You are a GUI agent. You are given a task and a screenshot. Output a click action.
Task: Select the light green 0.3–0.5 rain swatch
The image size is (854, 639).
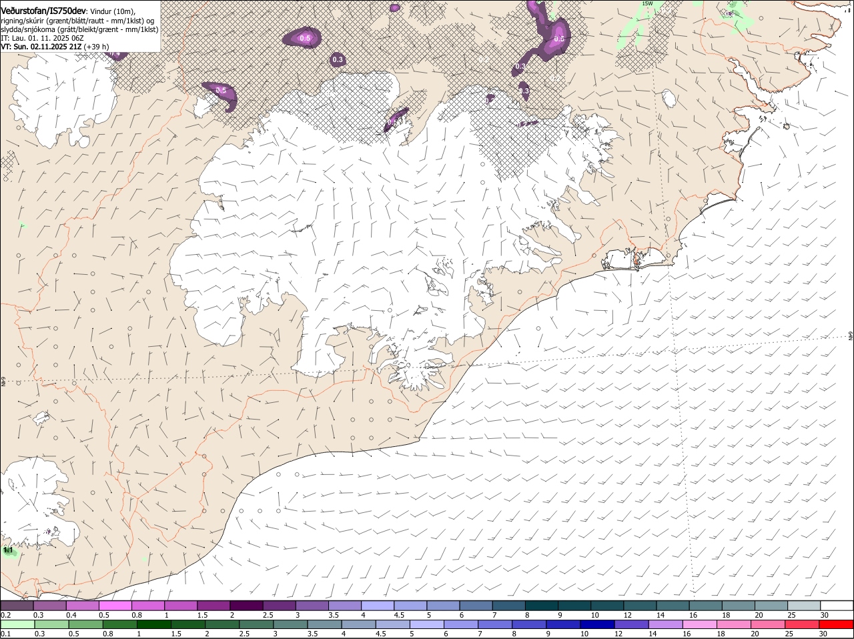(x=51, y=625)
